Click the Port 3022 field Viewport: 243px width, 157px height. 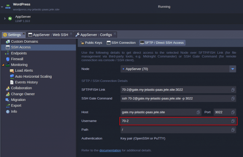coord(225,112)
